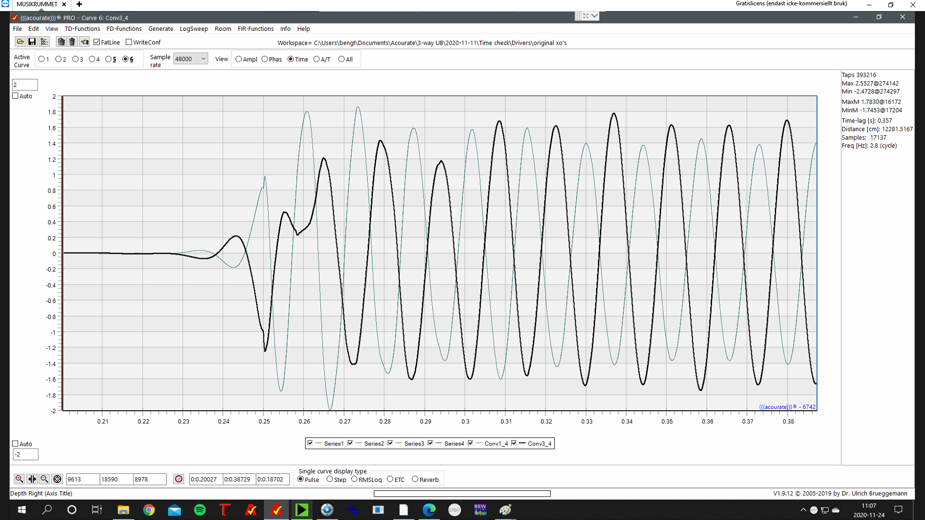Click the pointing hand toolbar icon

coord(84,42)
